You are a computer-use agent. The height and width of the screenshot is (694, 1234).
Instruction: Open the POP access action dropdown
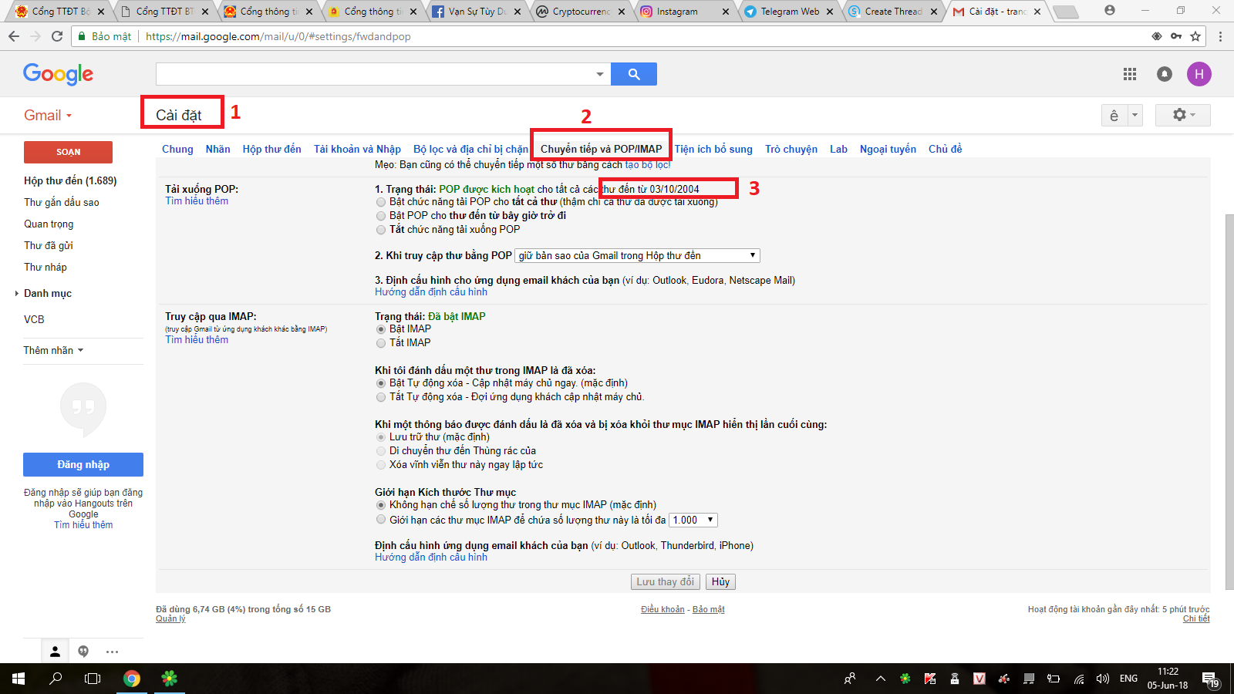(x=637, y=256)
